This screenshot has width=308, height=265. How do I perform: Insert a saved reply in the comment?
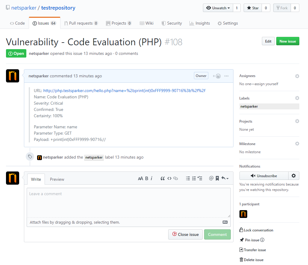tap(217, 178)
